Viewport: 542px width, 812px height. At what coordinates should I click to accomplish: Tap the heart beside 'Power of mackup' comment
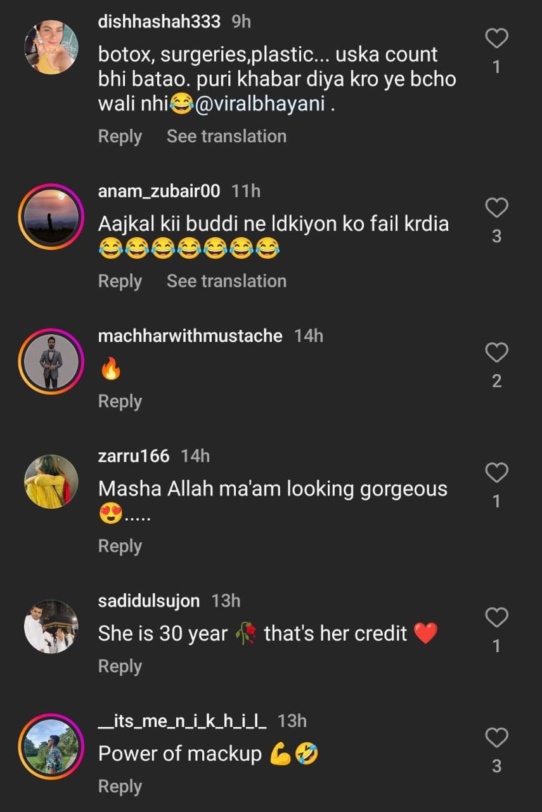coord(496,738)
